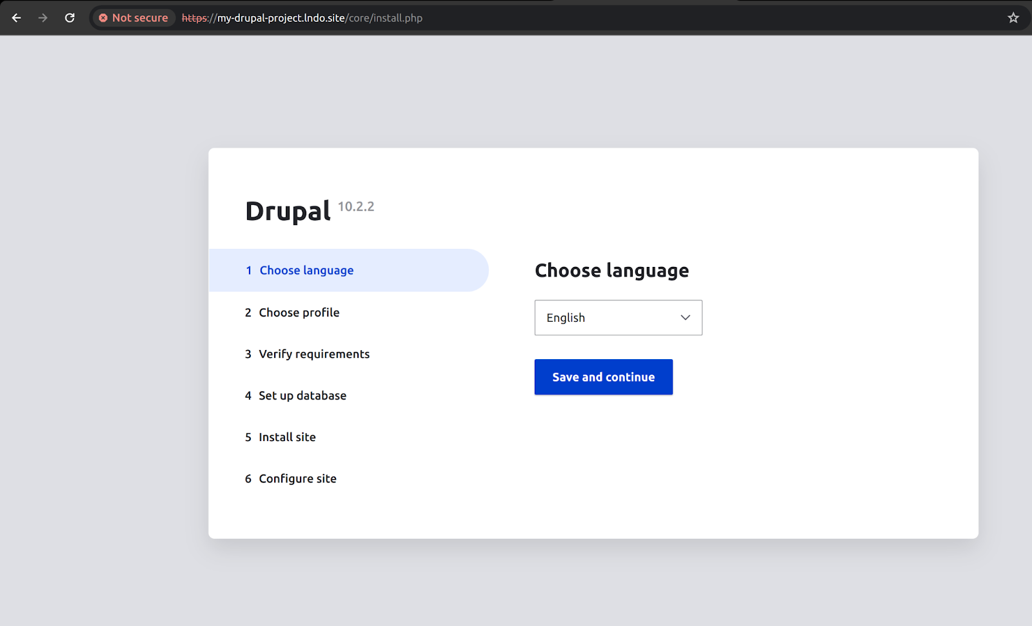
Task: Select step 2 Choose profile
Action: pyautogui.click(x=292, y=313)
